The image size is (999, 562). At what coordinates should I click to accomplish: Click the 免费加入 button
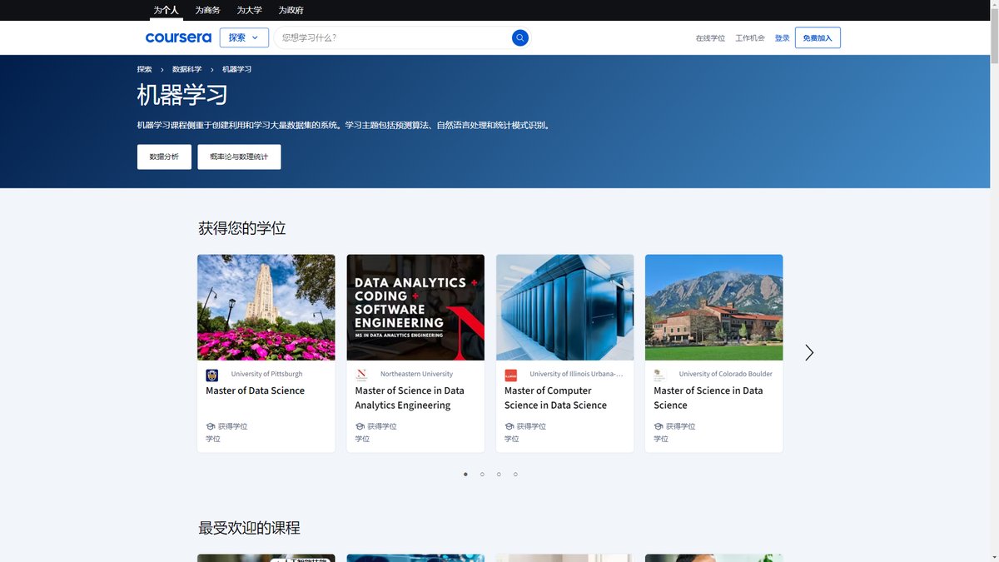(x=818, y=37)
